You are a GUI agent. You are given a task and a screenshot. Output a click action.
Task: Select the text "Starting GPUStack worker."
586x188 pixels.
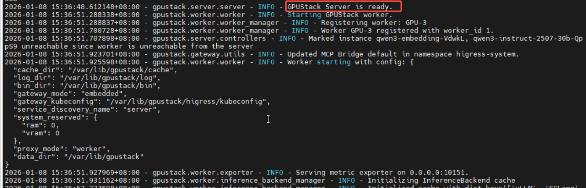tap(340, 14)
